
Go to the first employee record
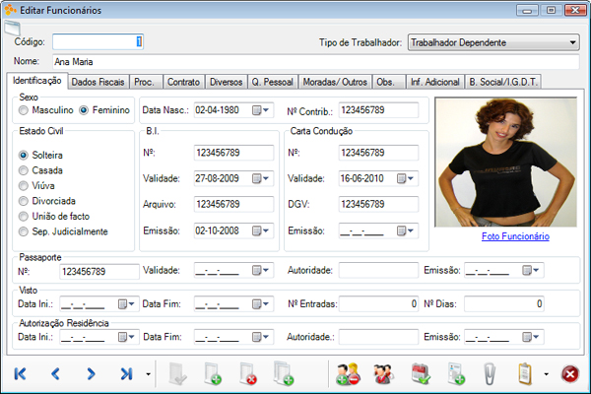coord(20,374)
